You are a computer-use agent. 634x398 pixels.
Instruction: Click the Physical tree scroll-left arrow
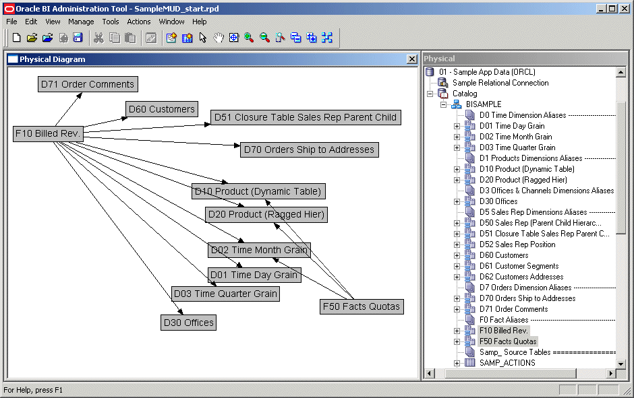[x=429, y=373]
